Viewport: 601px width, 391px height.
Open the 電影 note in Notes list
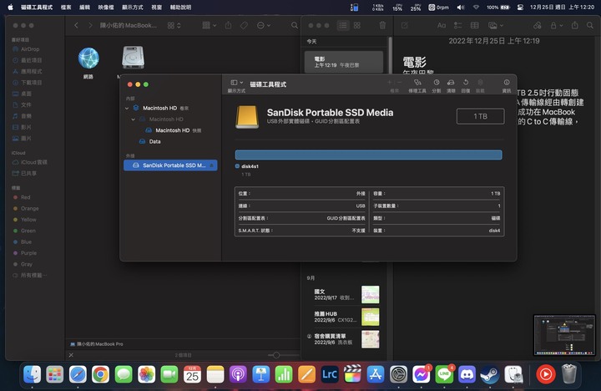[x=344, y=62]
